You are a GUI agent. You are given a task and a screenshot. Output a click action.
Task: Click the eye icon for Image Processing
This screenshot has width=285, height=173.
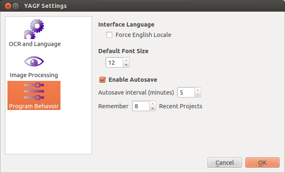click(x=34, y=61)
